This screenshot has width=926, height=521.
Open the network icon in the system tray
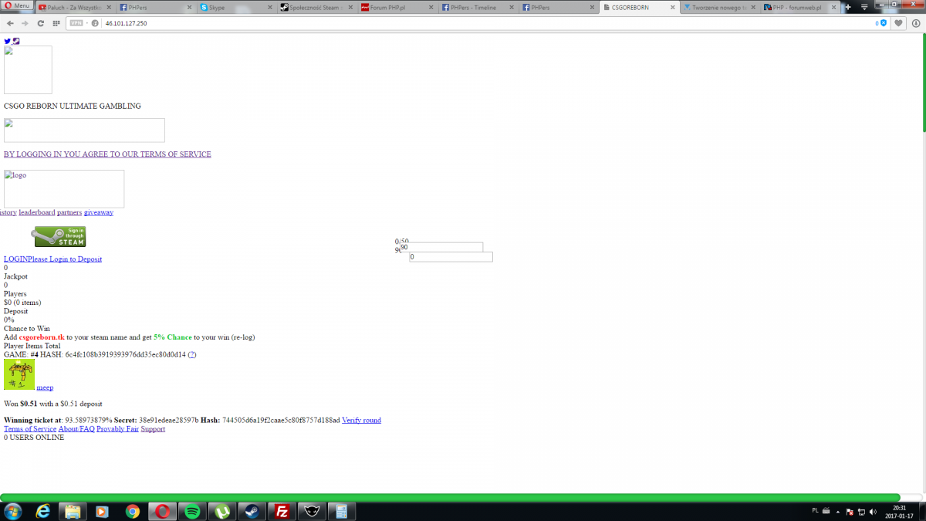coord(860,512)
